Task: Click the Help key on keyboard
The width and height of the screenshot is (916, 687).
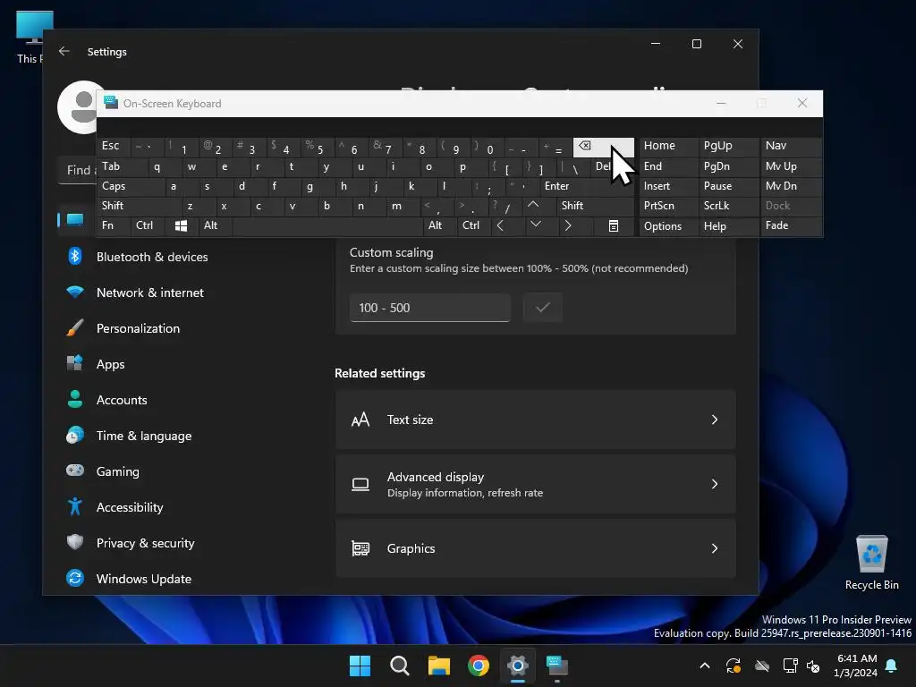Action: tap(729, 226)
